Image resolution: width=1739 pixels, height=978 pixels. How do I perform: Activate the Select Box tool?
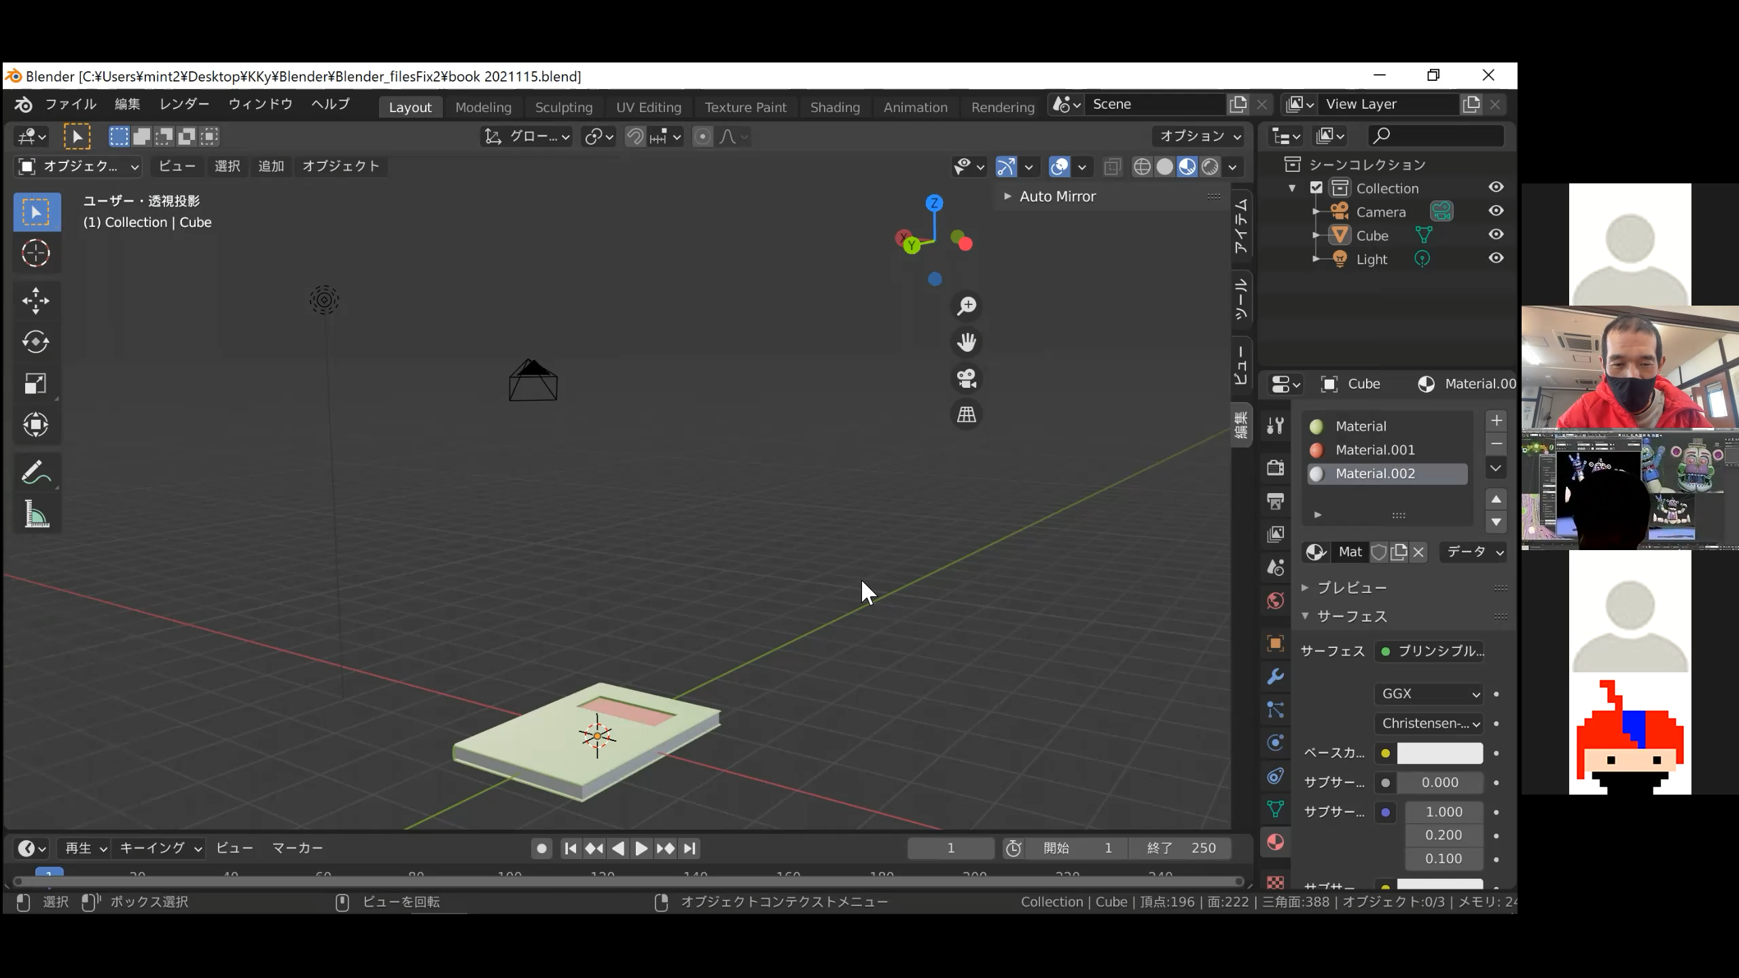tap(36, 212)
